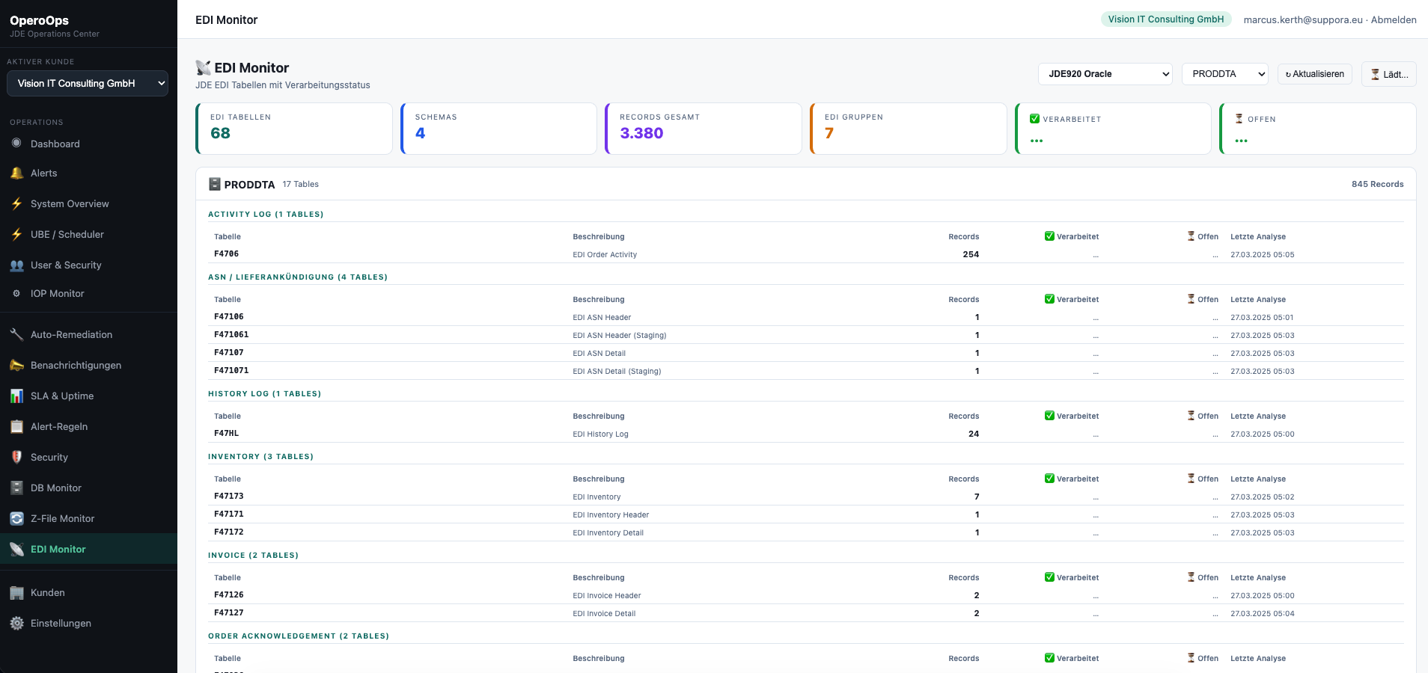Expand the Aktiver Kunde customer dropdown
Image resolution: width=1428 pixels, height=673 pixels.
[88, 84]
